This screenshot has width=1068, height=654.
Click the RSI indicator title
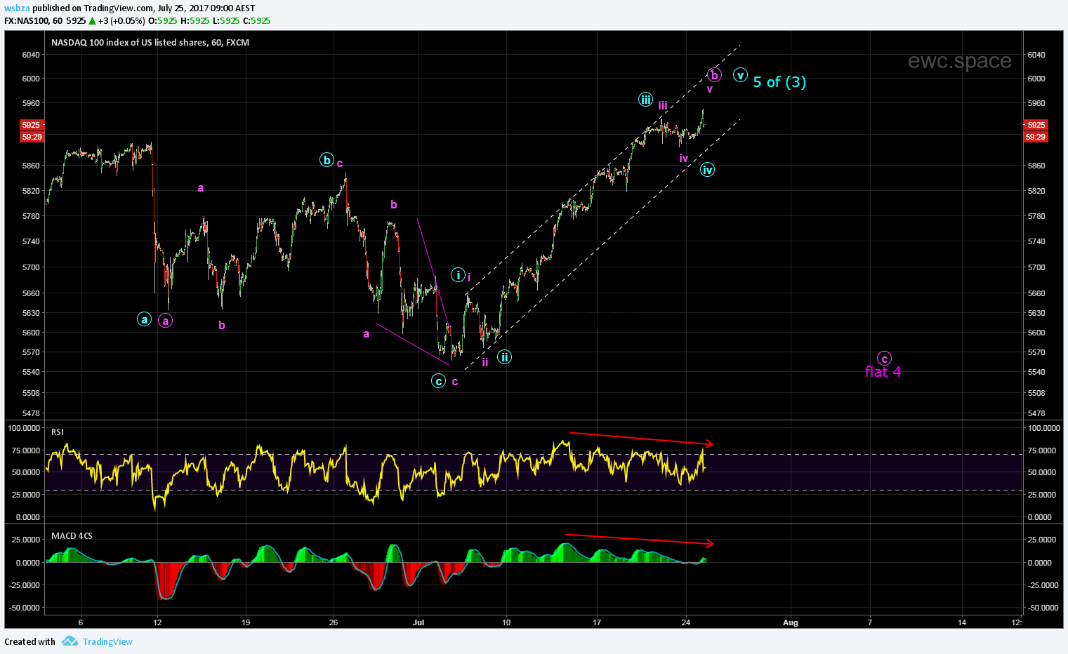pyautogui.click(x=58, y=432)
